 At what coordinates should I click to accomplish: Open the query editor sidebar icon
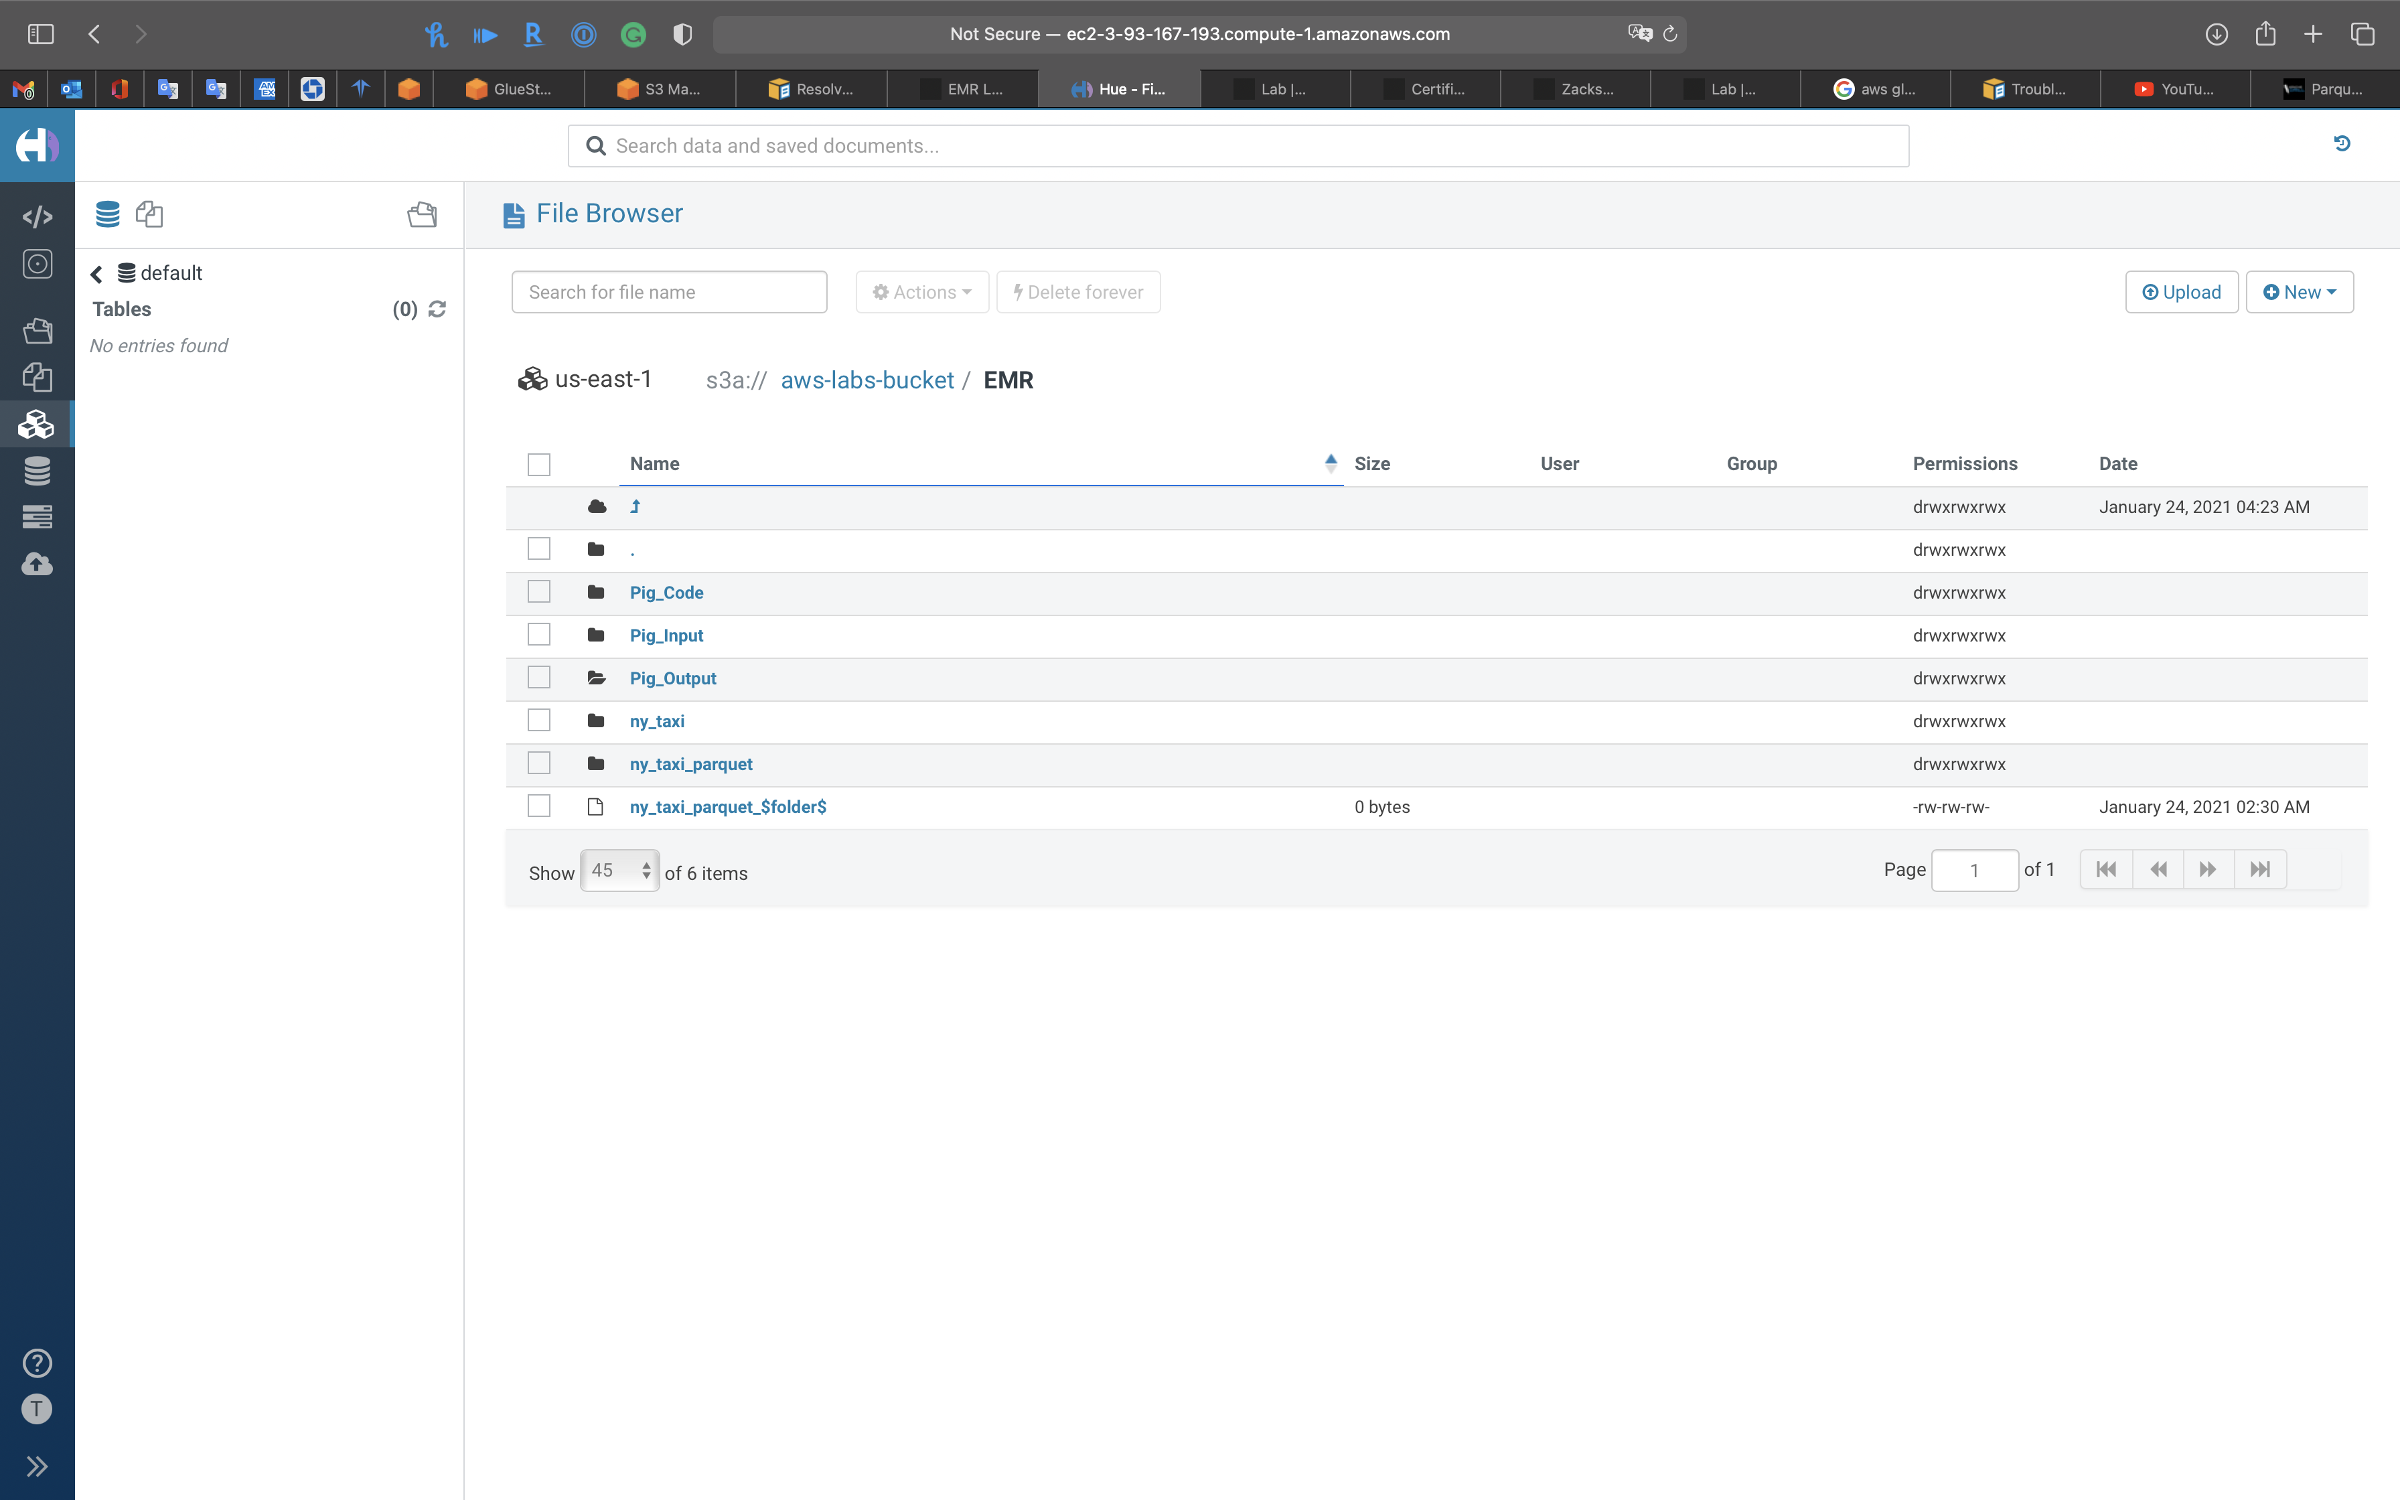[37, 216]
